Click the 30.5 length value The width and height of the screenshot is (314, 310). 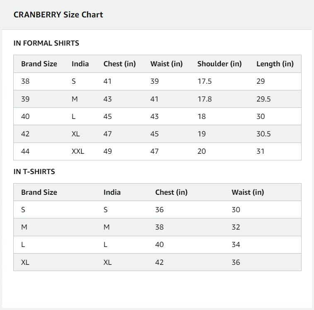click(x=263, y=134)
